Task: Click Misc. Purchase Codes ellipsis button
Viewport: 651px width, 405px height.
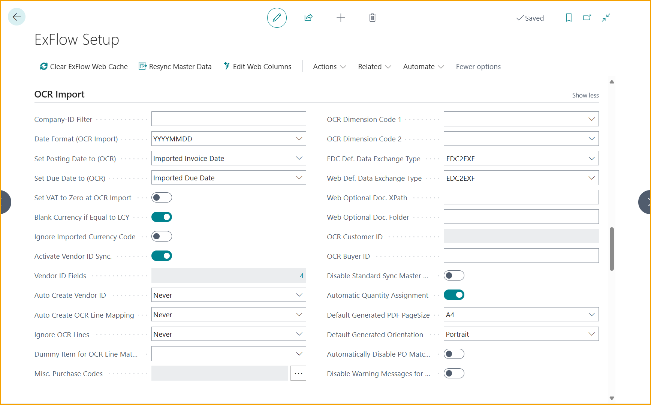Action: 298,373
